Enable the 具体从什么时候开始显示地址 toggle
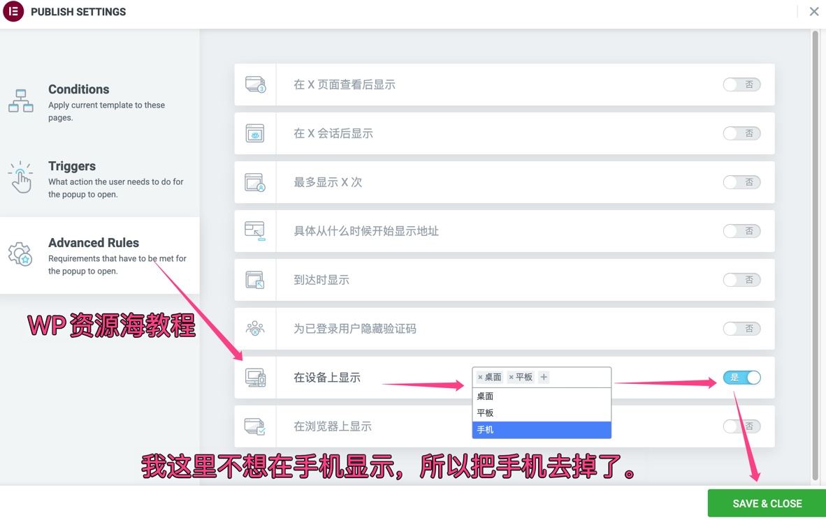The height and width of the screenshot is (520, 826). [x=741, y=231]
